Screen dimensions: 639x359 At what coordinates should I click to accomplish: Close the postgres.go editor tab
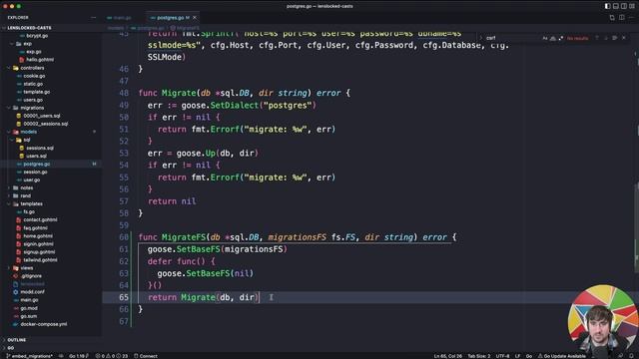tap(195, 18)
